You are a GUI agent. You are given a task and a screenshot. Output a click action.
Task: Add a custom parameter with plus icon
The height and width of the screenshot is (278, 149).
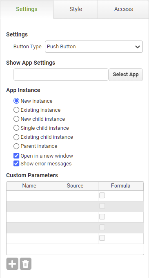tap(12, 264)
